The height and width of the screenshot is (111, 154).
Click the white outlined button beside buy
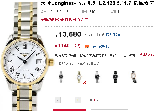110,110
